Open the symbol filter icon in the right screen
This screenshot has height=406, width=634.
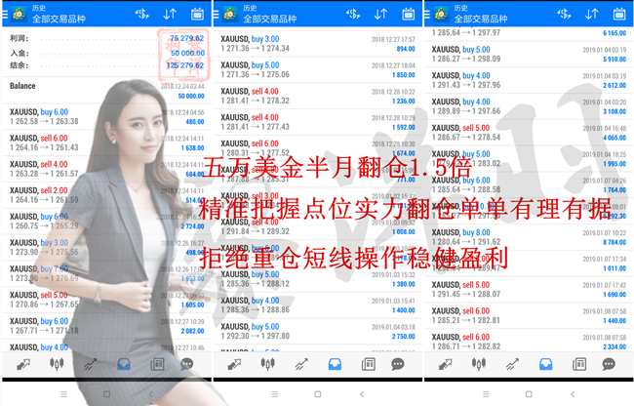point(564,15)
